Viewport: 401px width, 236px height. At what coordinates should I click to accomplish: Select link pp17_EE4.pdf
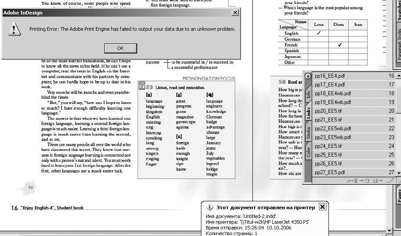click(x=354, y=85)
